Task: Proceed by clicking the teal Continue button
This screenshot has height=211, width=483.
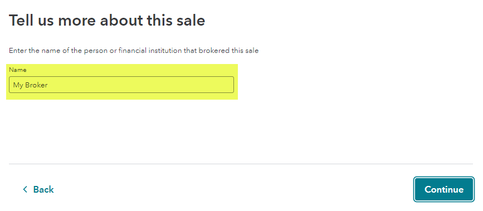Action: [x=444, y=189]
